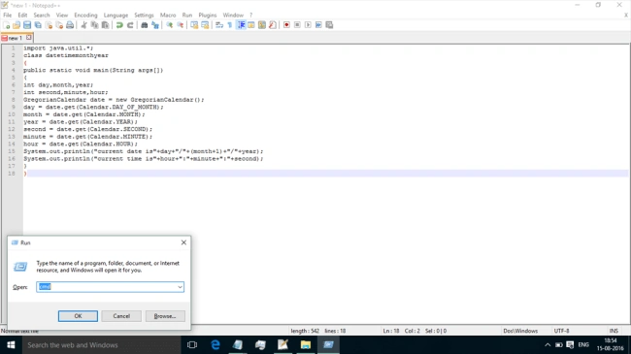This screenshot has height=354, width=631.
Task: Expand the Open combo box dropdown arrow
Action: click(180, 287)
